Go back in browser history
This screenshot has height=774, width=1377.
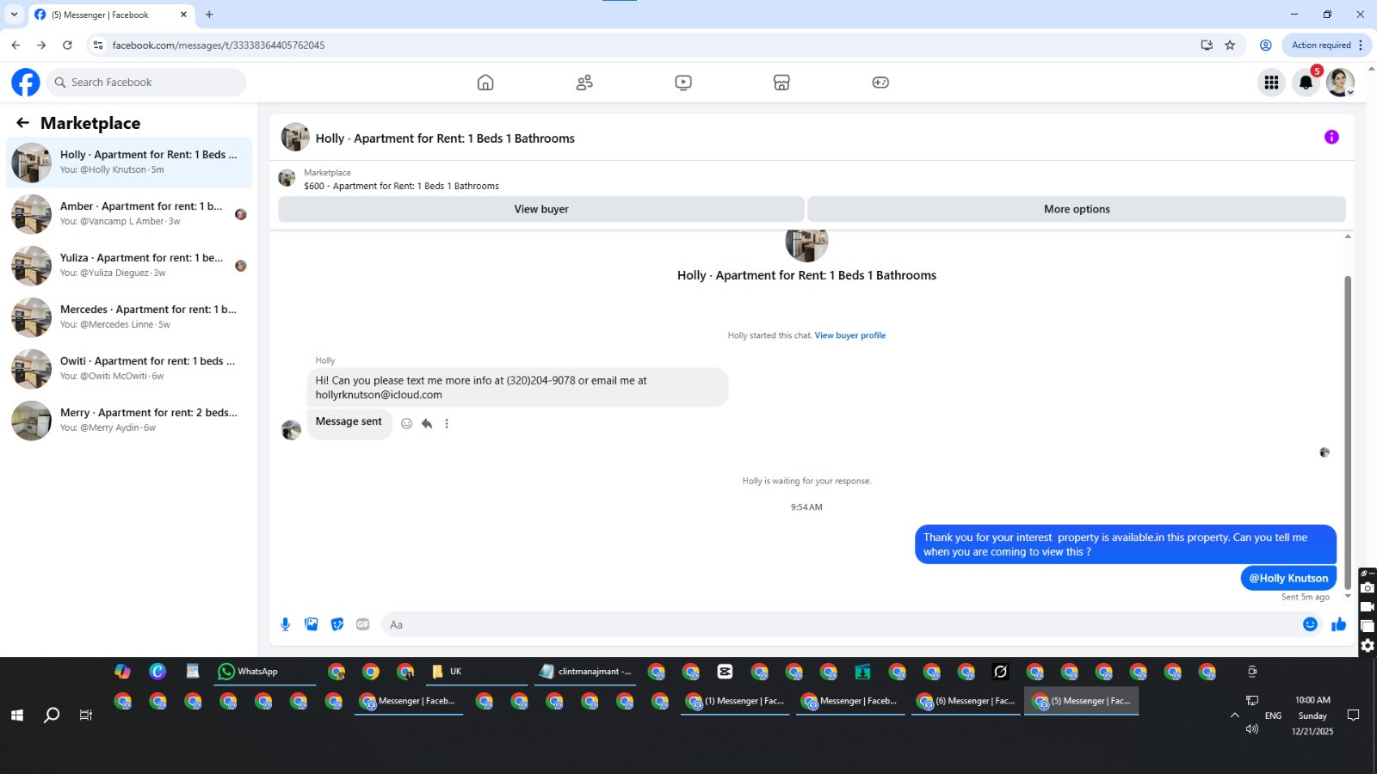(15, 45)
